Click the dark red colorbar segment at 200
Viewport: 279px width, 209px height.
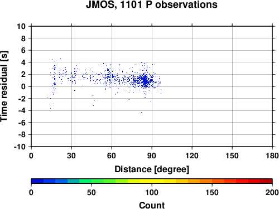[x=266, y=181]
